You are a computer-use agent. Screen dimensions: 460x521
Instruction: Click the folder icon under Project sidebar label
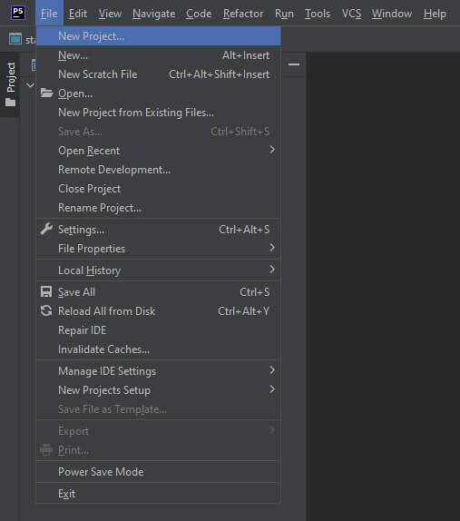(x=10, y=103)
